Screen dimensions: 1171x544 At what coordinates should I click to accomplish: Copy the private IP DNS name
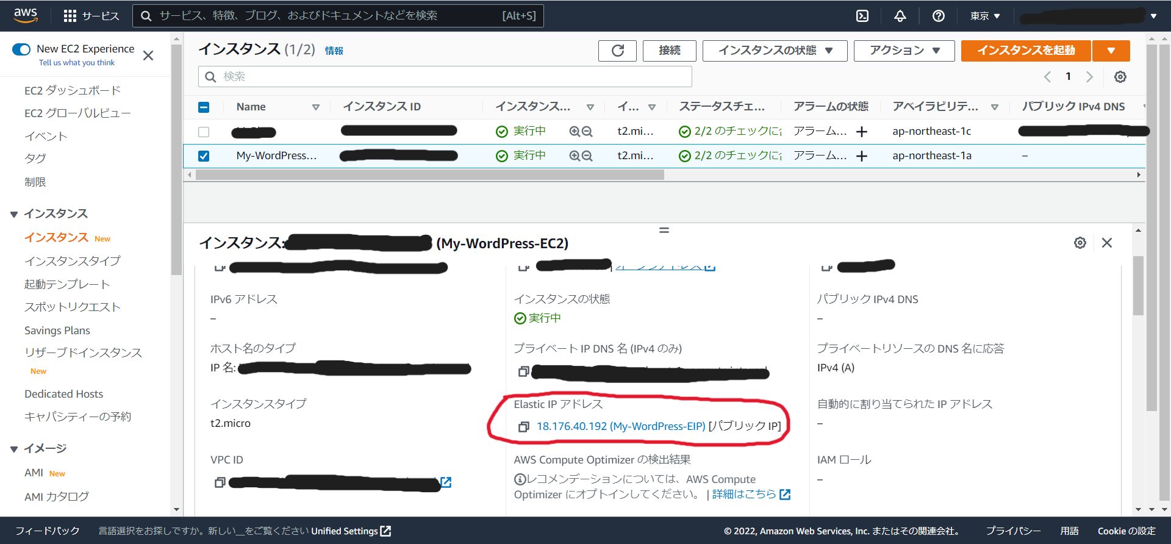[523, 371]
